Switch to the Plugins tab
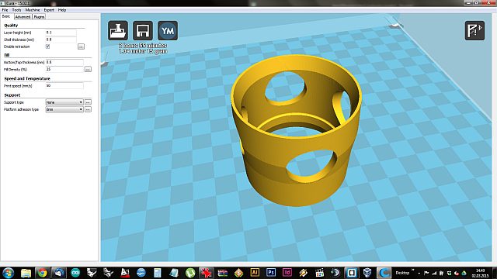 pyautogui.click(x=39, y=17)
